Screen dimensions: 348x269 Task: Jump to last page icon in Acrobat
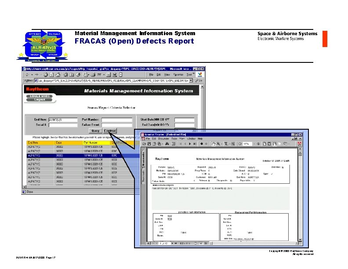tap(194, 144)
